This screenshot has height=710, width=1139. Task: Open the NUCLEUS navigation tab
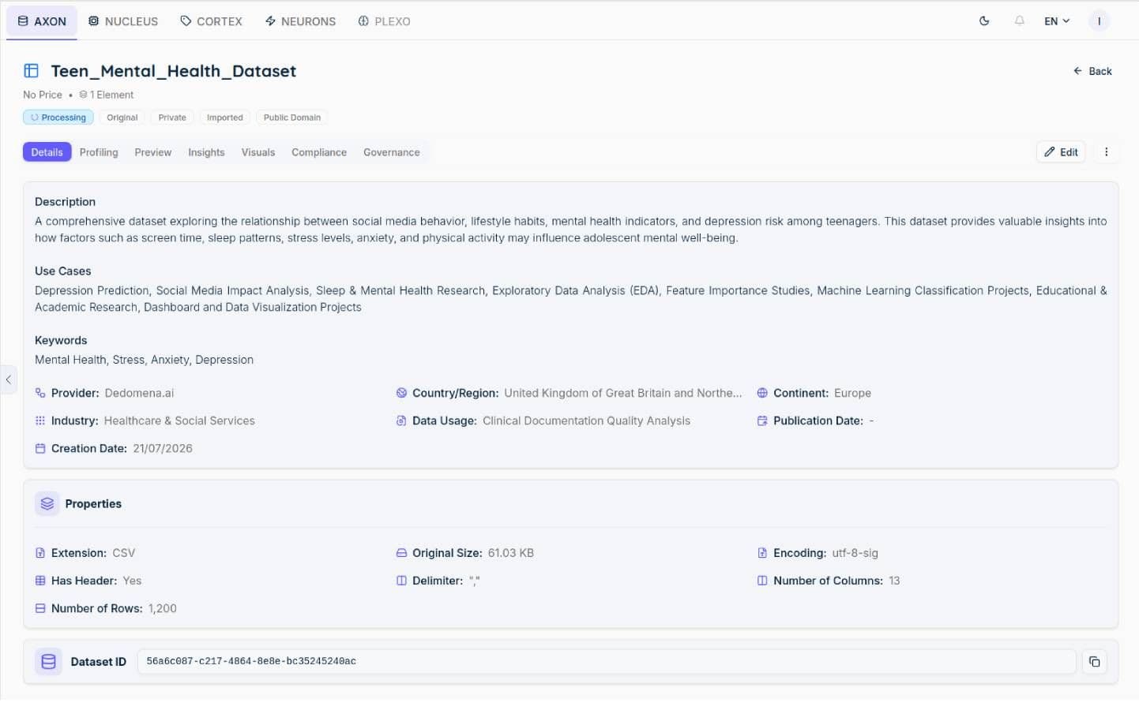coord(122,21)
